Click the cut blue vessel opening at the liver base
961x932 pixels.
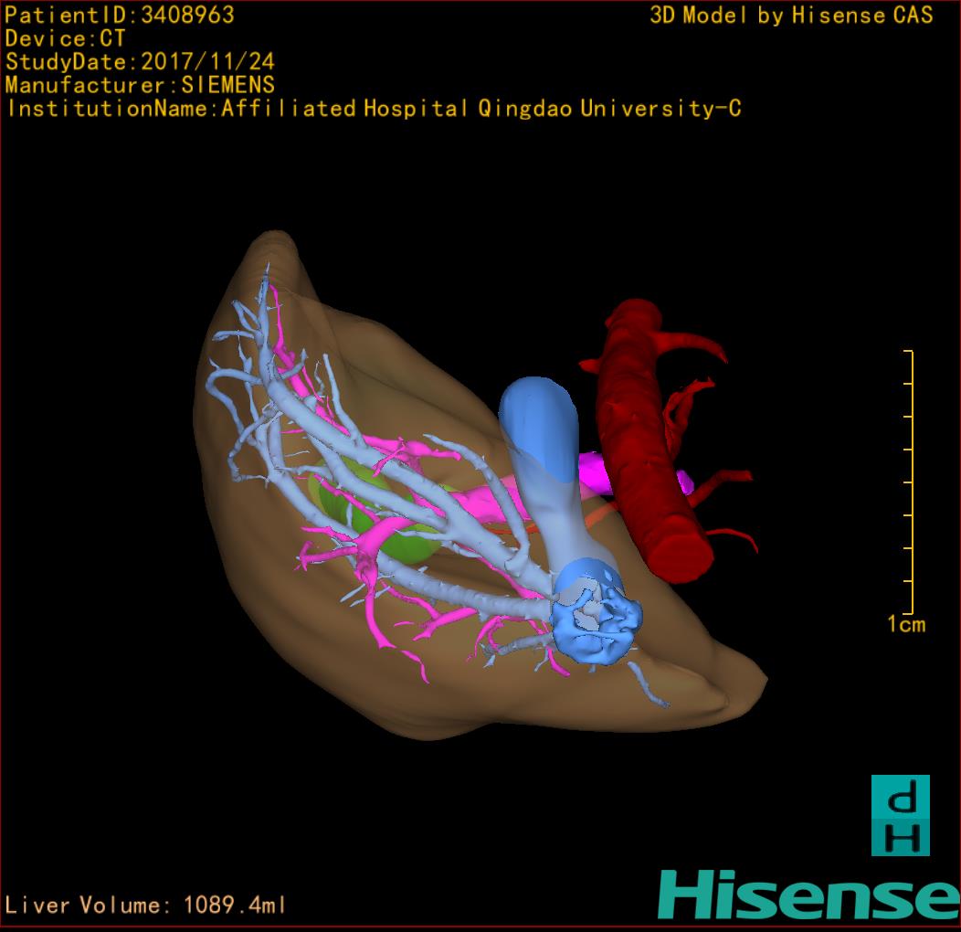tap(594, 621)
